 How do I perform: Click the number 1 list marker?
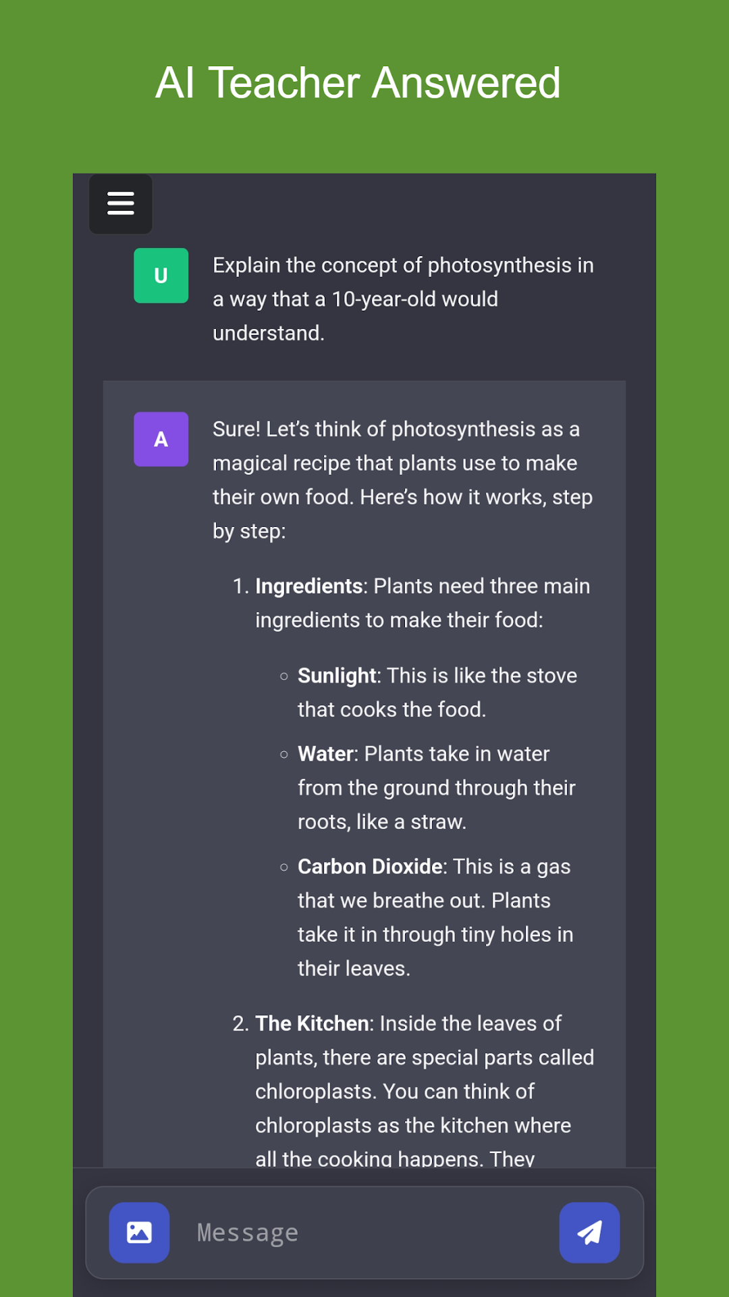[x=241, y=586]
